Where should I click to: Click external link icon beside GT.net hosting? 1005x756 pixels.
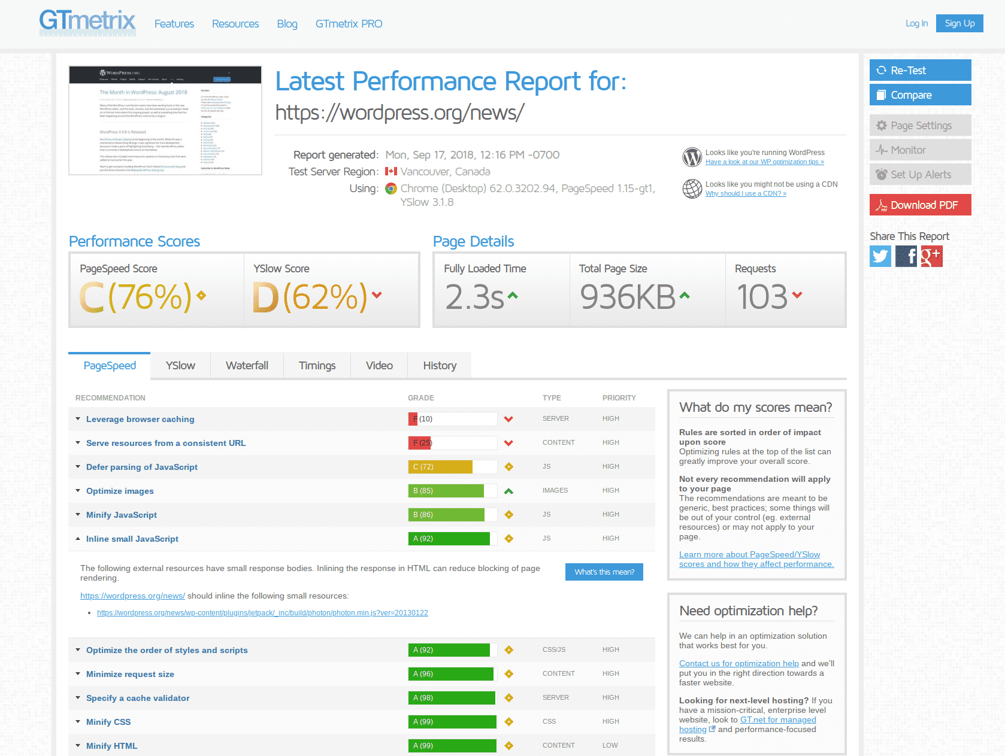712,729
